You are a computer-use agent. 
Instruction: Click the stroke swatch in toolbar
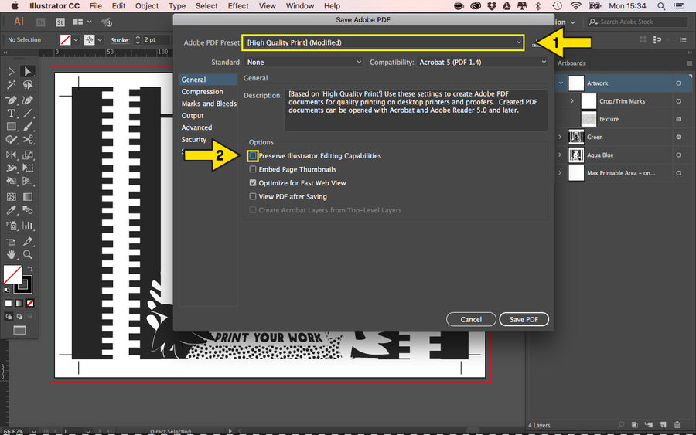click(x=24, y=286)
